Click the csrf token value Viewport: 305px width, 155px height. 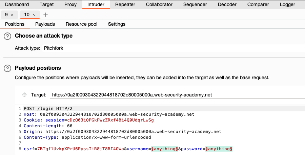81,149
